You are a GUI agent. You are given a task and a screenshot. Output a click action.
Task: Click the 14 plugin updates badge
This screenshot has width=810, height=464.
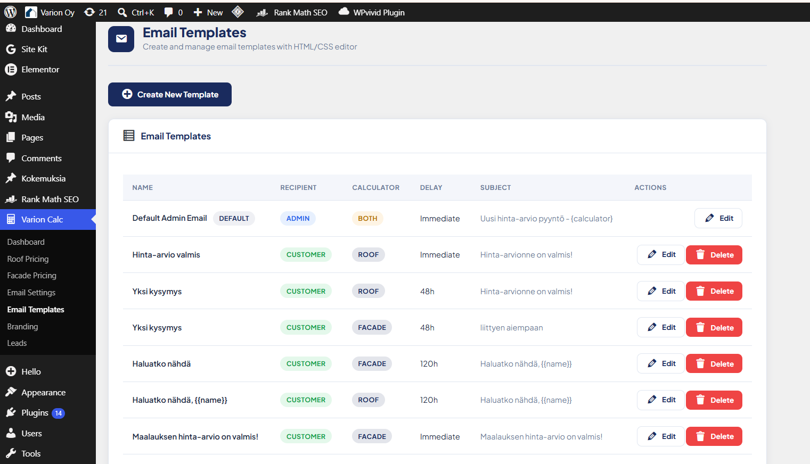58,413
